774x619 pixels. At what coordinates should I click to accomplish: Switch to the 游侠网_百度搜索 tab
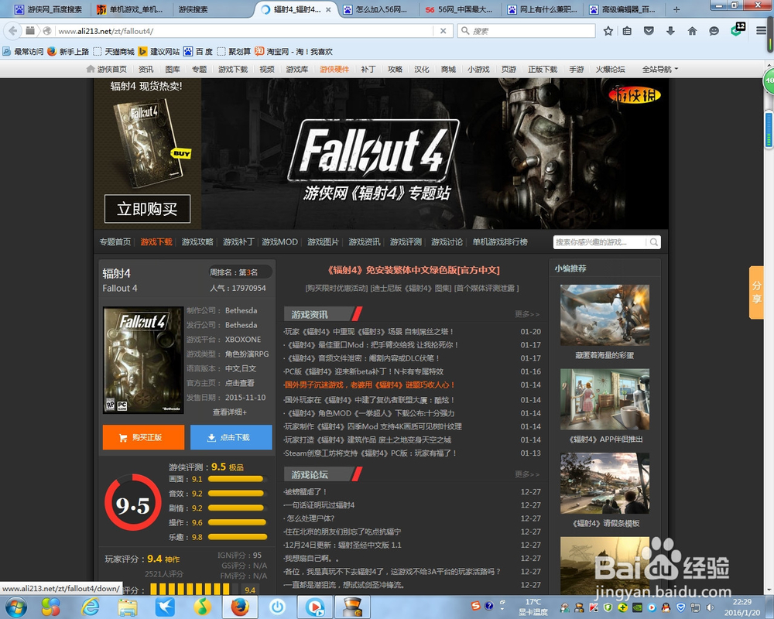click(x=48, y=9)
